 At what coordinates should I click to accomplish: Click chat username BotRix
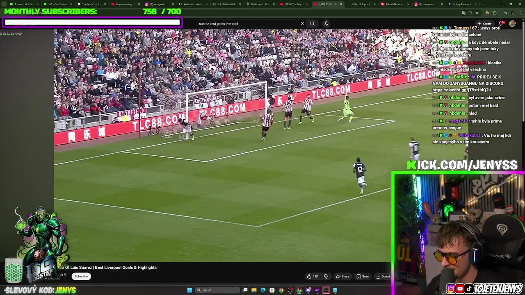[460, 77]
